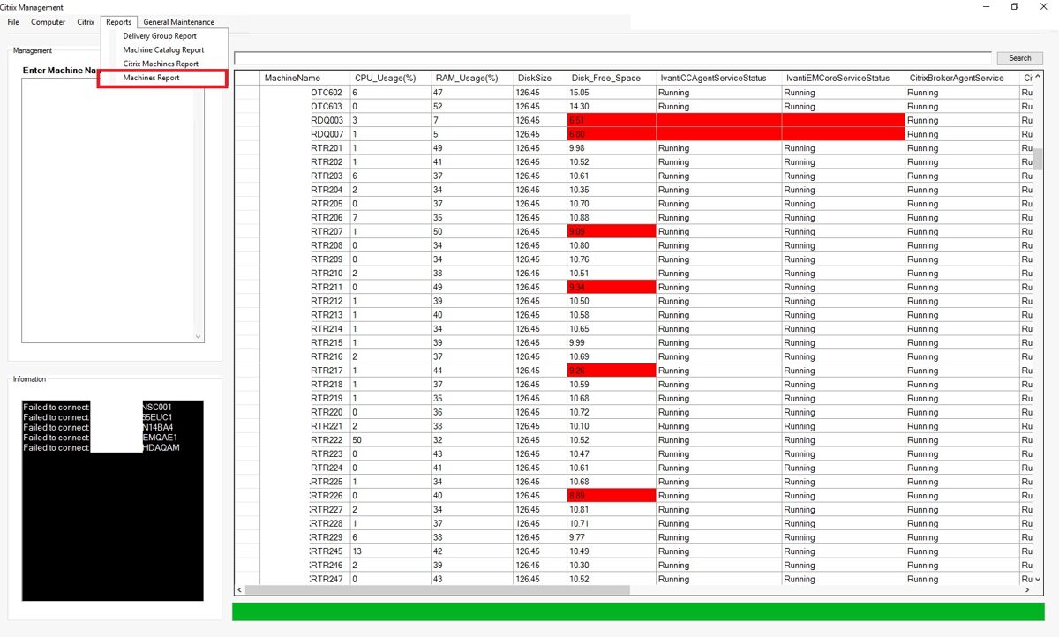Select Citrix Machines Report item
The width and height of the screenshot is (1059, 637).
click(x=161, y=64)
